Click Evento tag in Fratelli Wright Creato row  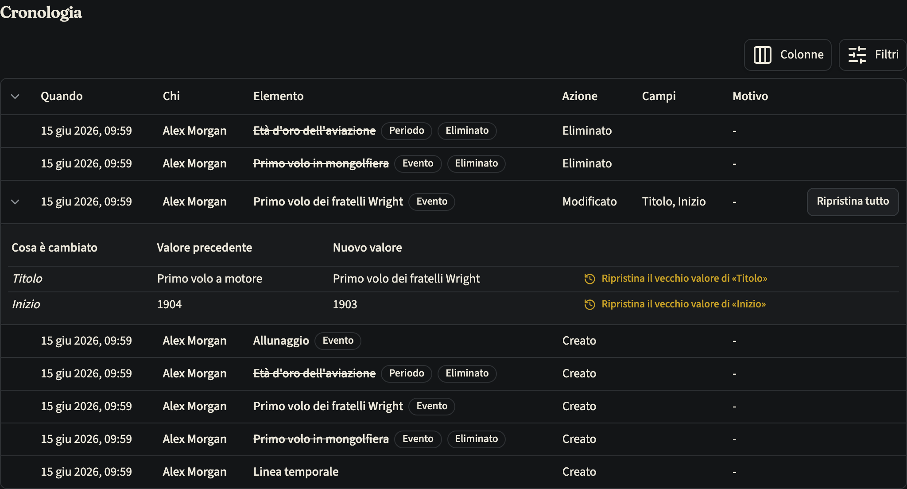tap(432, 406)
